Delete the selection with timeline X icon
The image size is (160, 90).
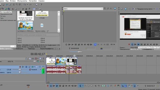tap(95, 86)
